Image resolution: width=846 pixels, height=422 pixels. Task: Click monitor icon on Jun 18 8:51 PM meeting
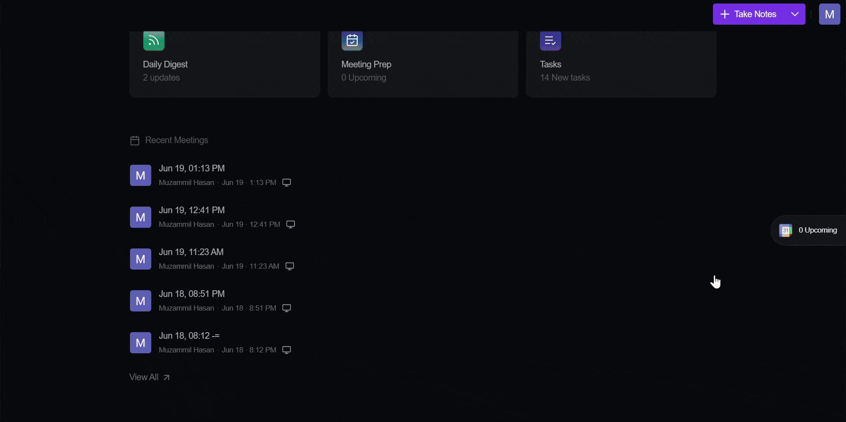tap(286, 308)
